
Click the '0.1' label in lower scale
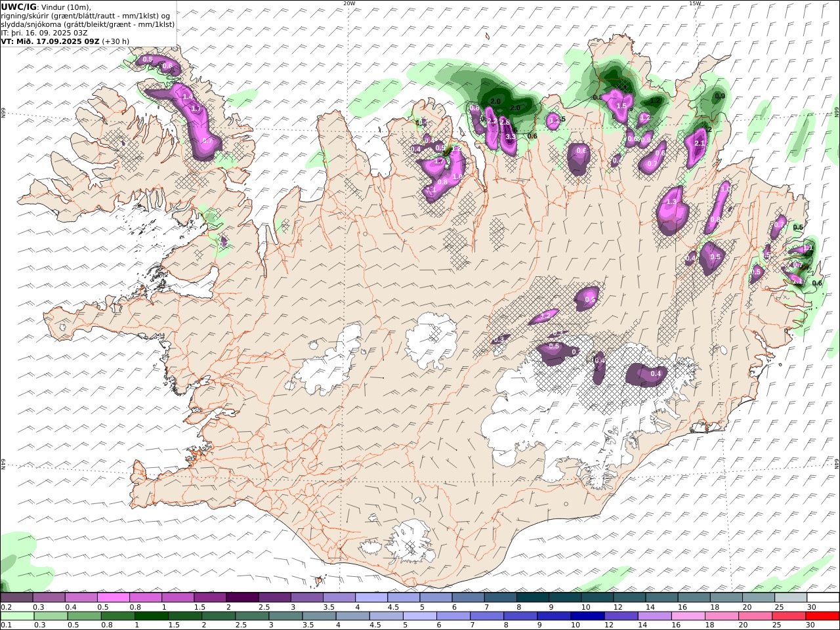click(x=5, y=625)
